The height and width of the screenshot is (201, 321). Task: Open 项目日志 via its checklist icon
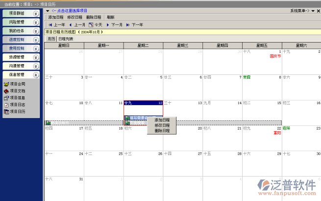[6, 105]
